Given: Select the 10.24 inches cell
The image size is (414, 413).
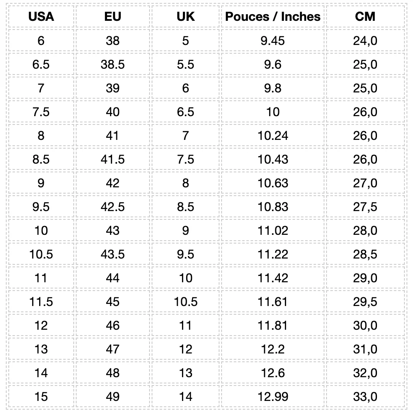Looking at the screenshot, I should 273,135.
